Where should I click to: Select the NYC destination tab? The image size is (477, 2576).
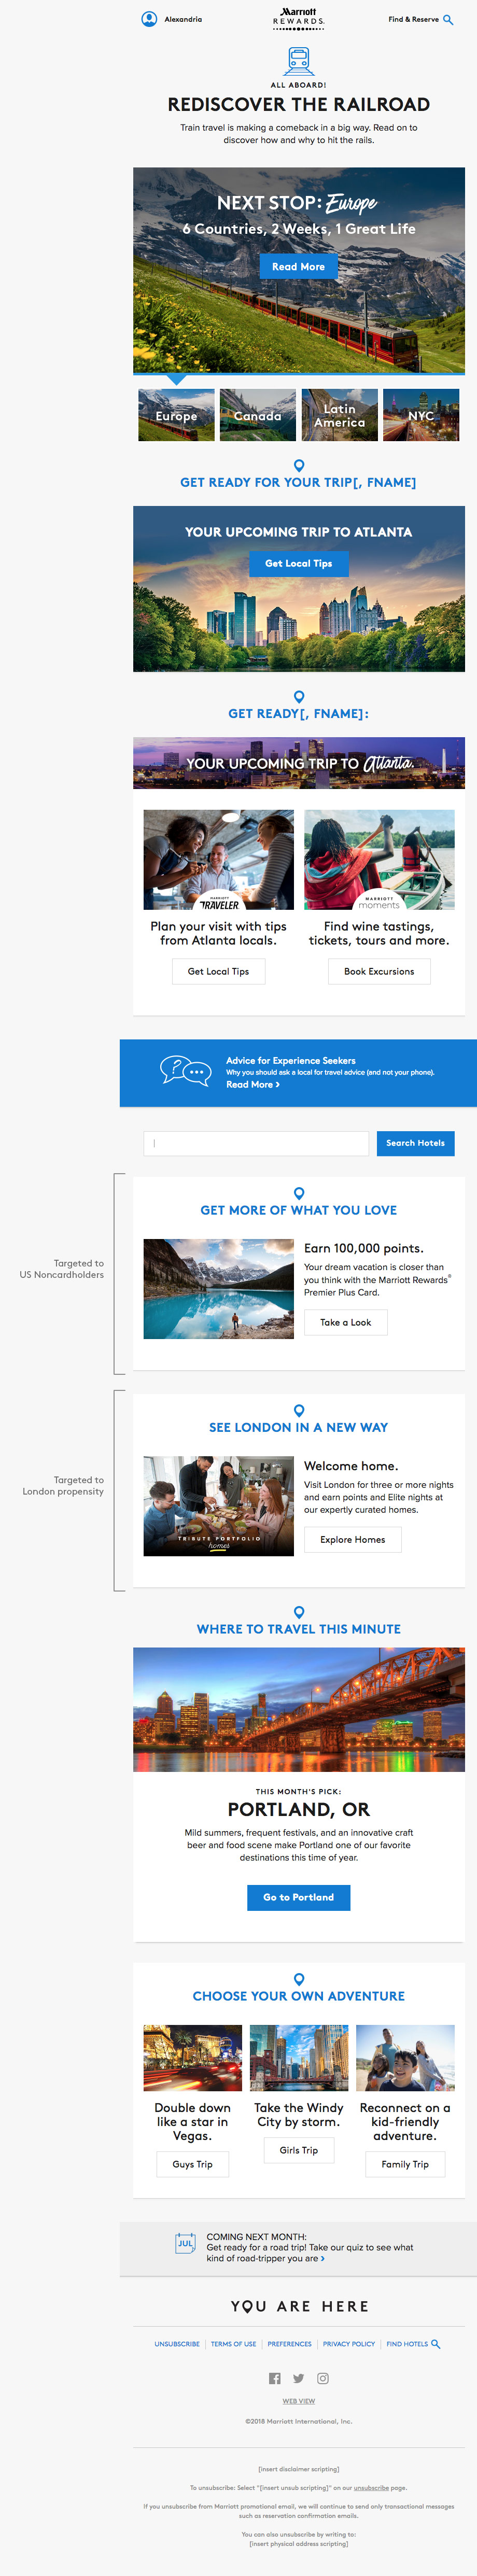click(x=421, y=415)
